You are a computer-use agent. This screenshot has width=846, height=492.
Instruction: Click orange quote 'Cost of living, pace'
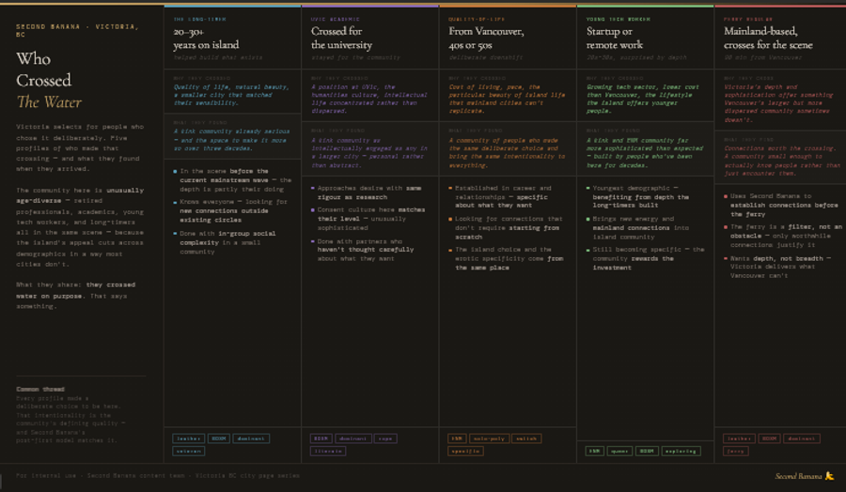click(507, 99)
